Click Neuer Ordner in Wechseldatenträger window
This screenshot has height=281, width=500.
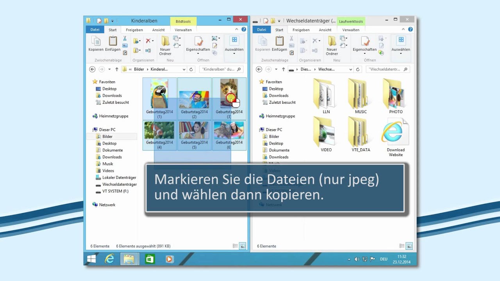(x=332, y=45)
